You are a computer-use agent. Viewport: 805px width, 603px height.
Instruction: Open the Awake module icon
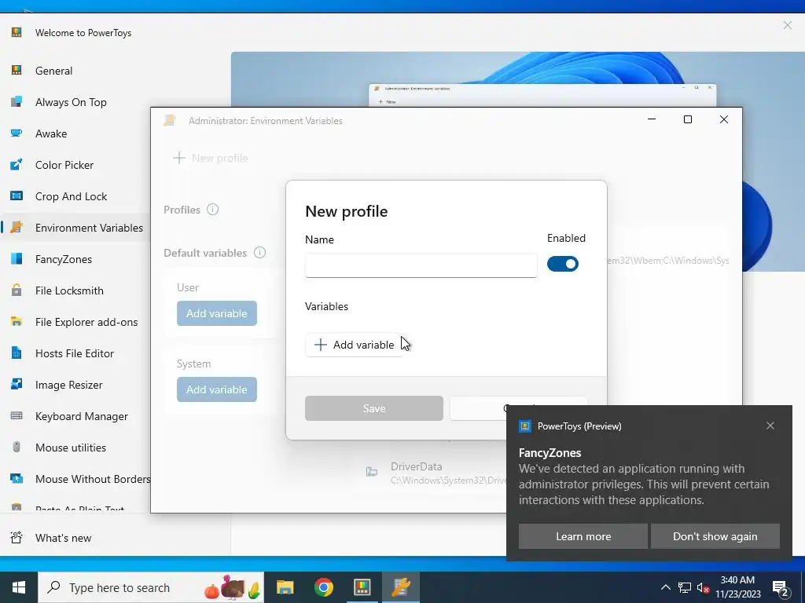coord(17,133)
